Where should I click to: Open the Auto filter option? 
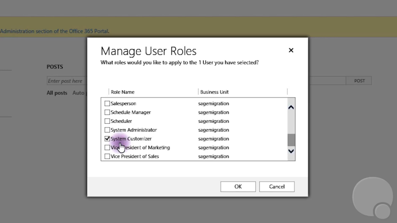(x=79, y=93)
